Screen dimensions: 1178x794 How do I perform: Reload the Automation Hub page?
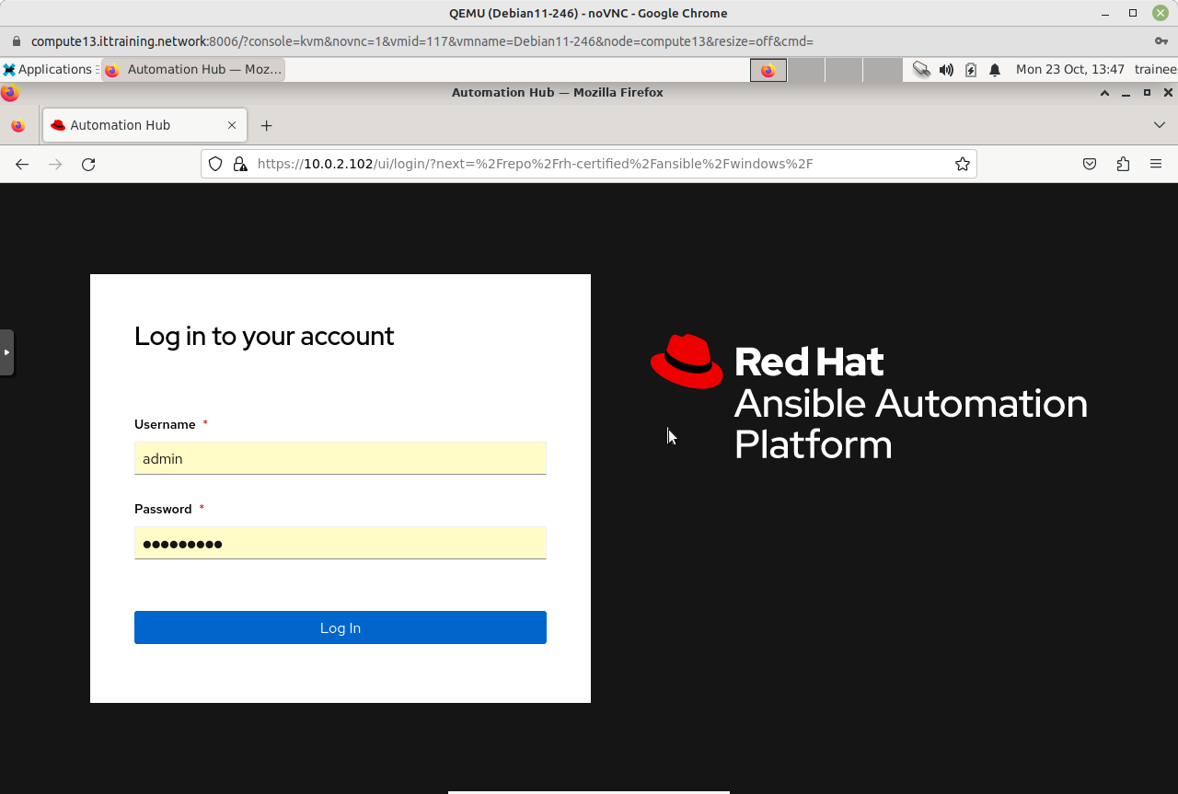pyautogui.click(x=88, y=164)
